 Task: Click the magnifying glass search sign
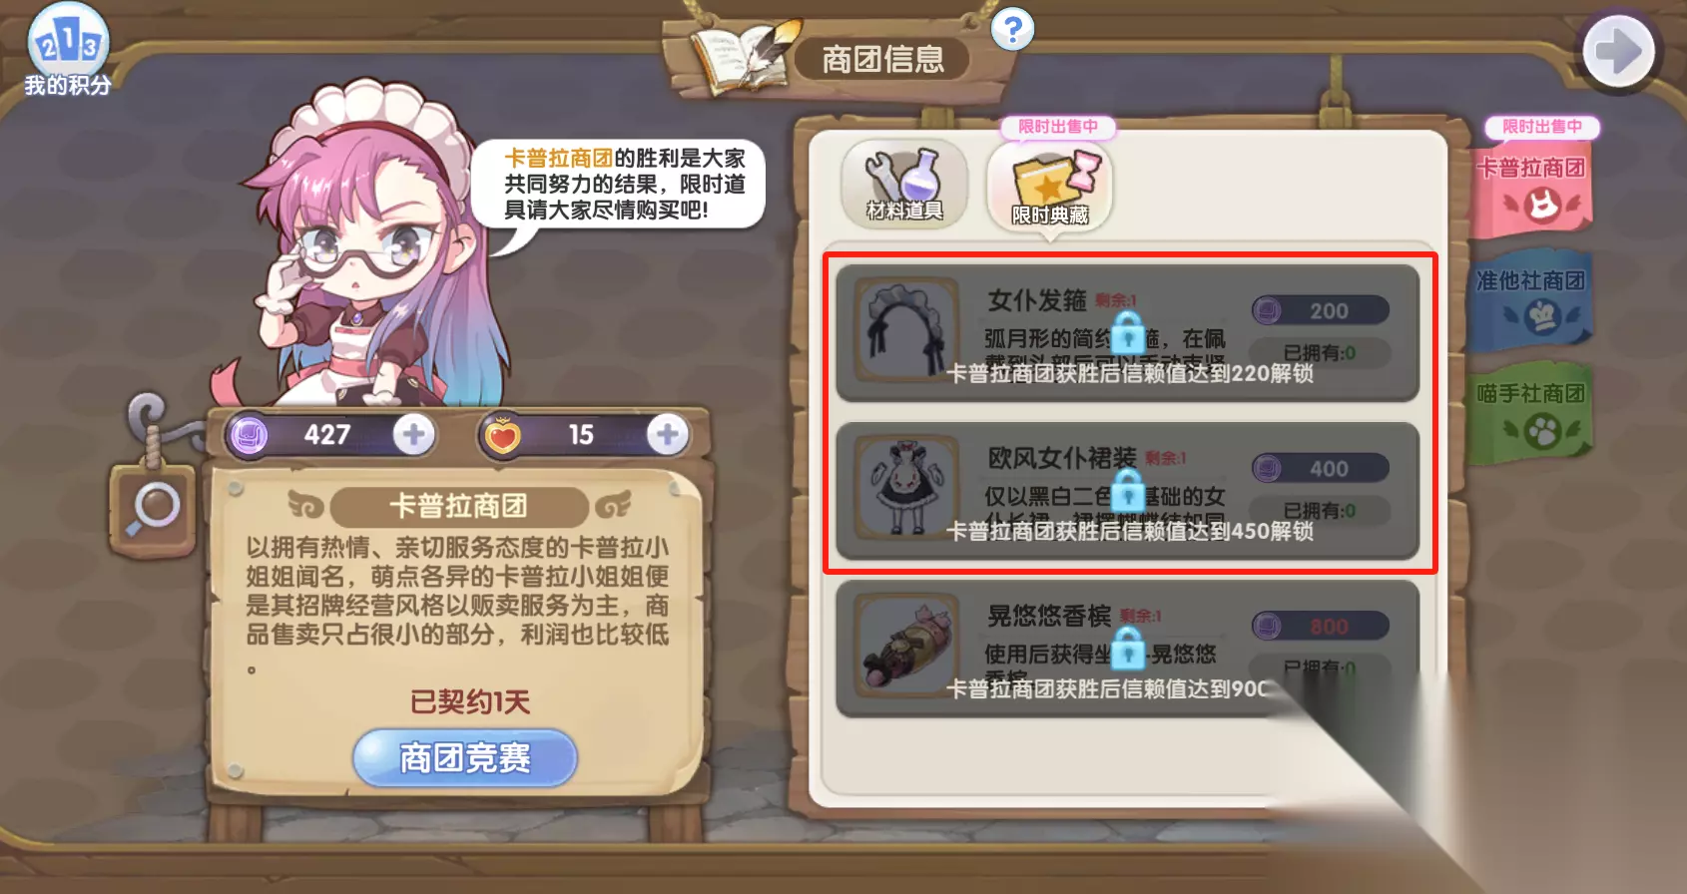pyautogui.click(x=153, y=509)
